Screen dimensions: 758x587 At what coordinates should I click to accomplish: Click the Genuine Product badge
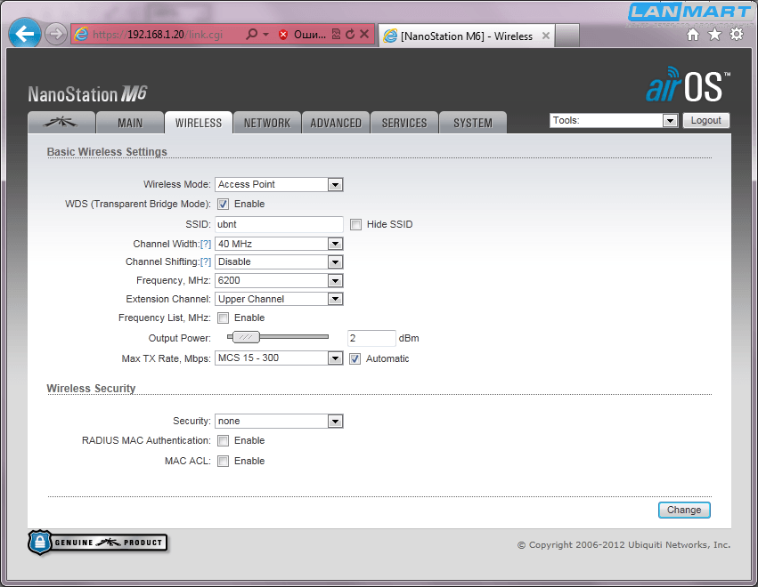(98, 543)
